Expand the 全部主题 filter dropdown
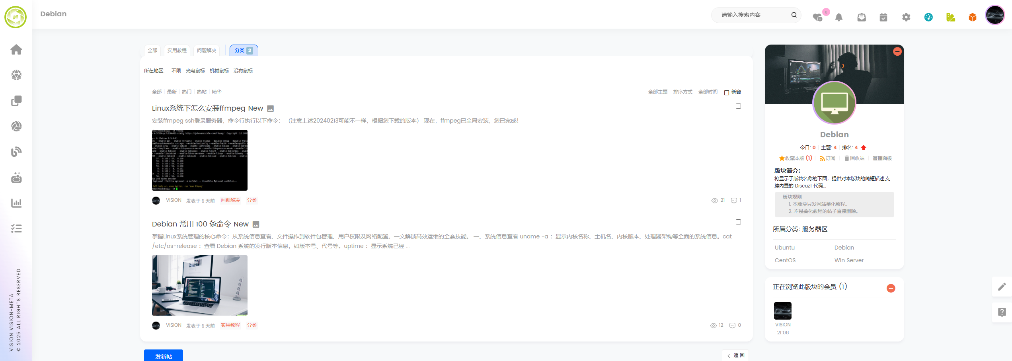 click(657, 92)
